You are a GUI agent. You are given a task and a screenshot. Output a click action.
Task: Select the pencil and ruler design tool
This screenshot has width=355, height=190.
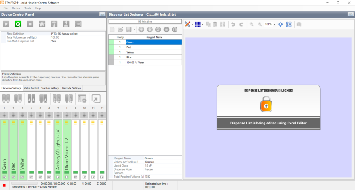(x=187, y=24)
